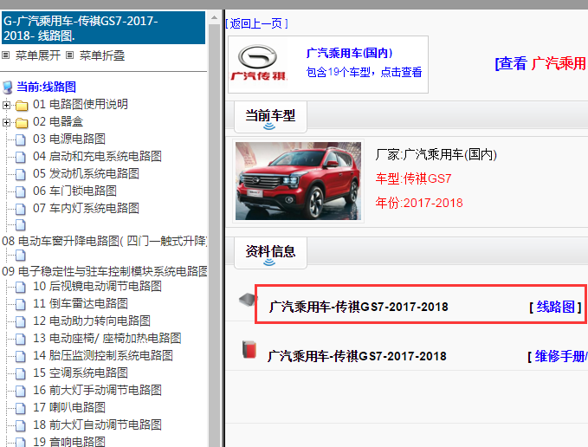Click page icon of 10 后视镜电动调节电路图
This screenshot has height=447, width=588.
21,287
